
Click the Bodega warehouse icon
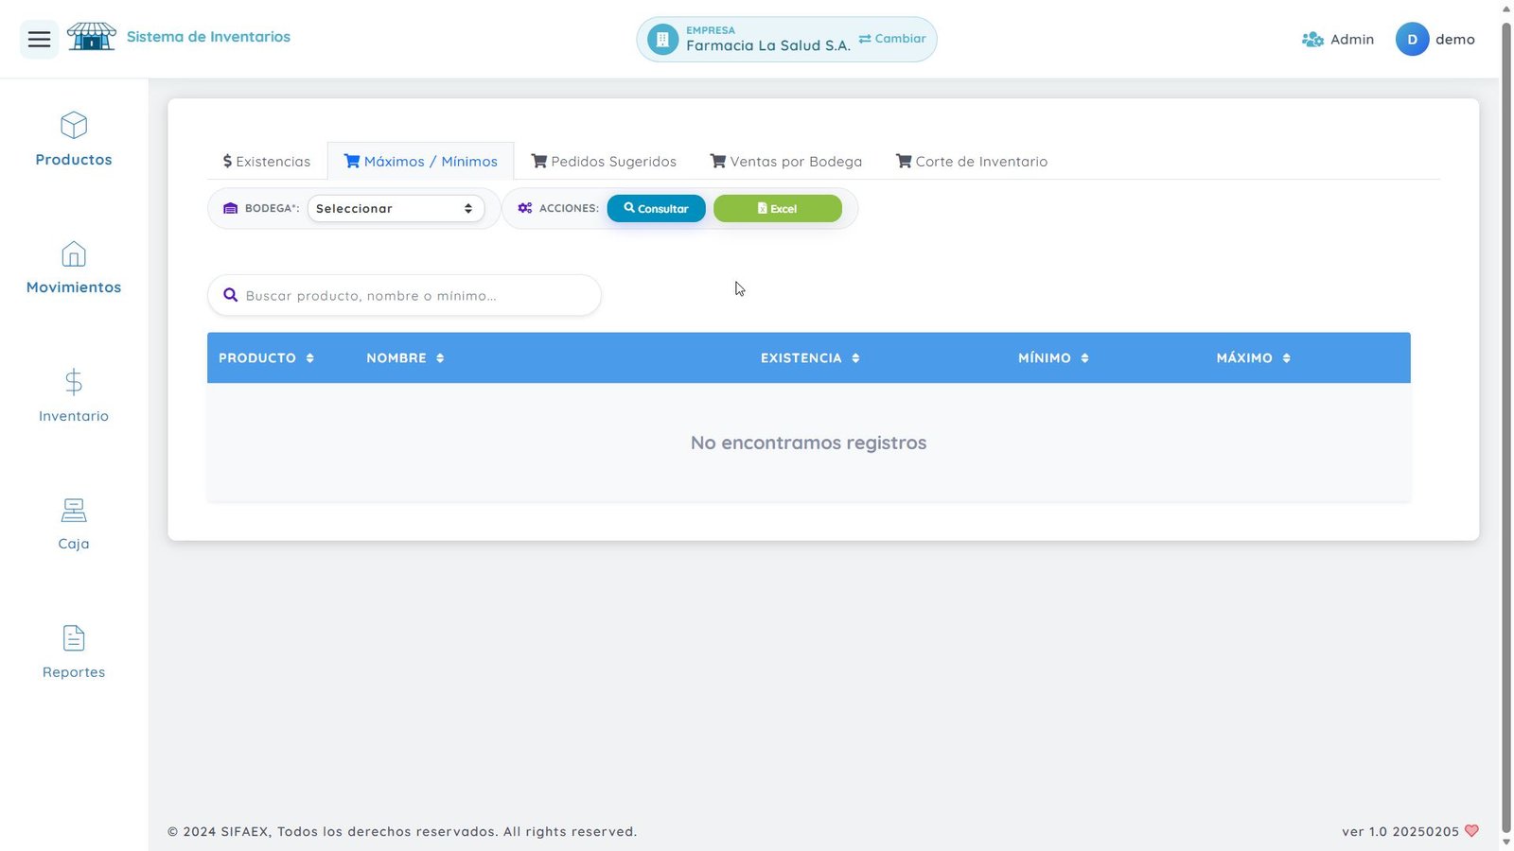pos(230,208)
